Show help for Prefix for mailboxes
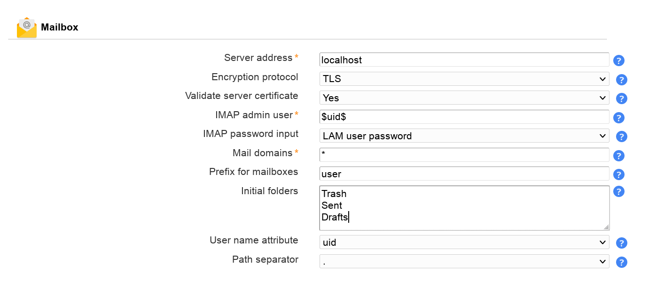Image resolution: width=664 pixels, height=288 pixels. 619,174
